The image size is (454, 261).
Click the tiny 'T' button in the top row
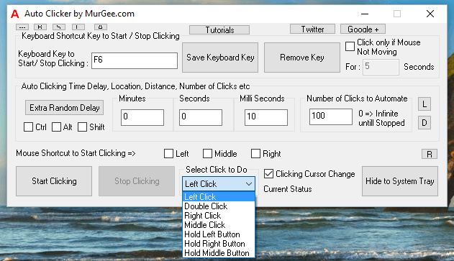point(78,27)
